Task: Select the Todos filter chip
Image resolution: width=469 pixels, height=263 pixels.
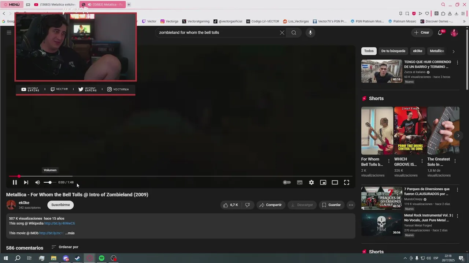Action: (x=369, y=51)
